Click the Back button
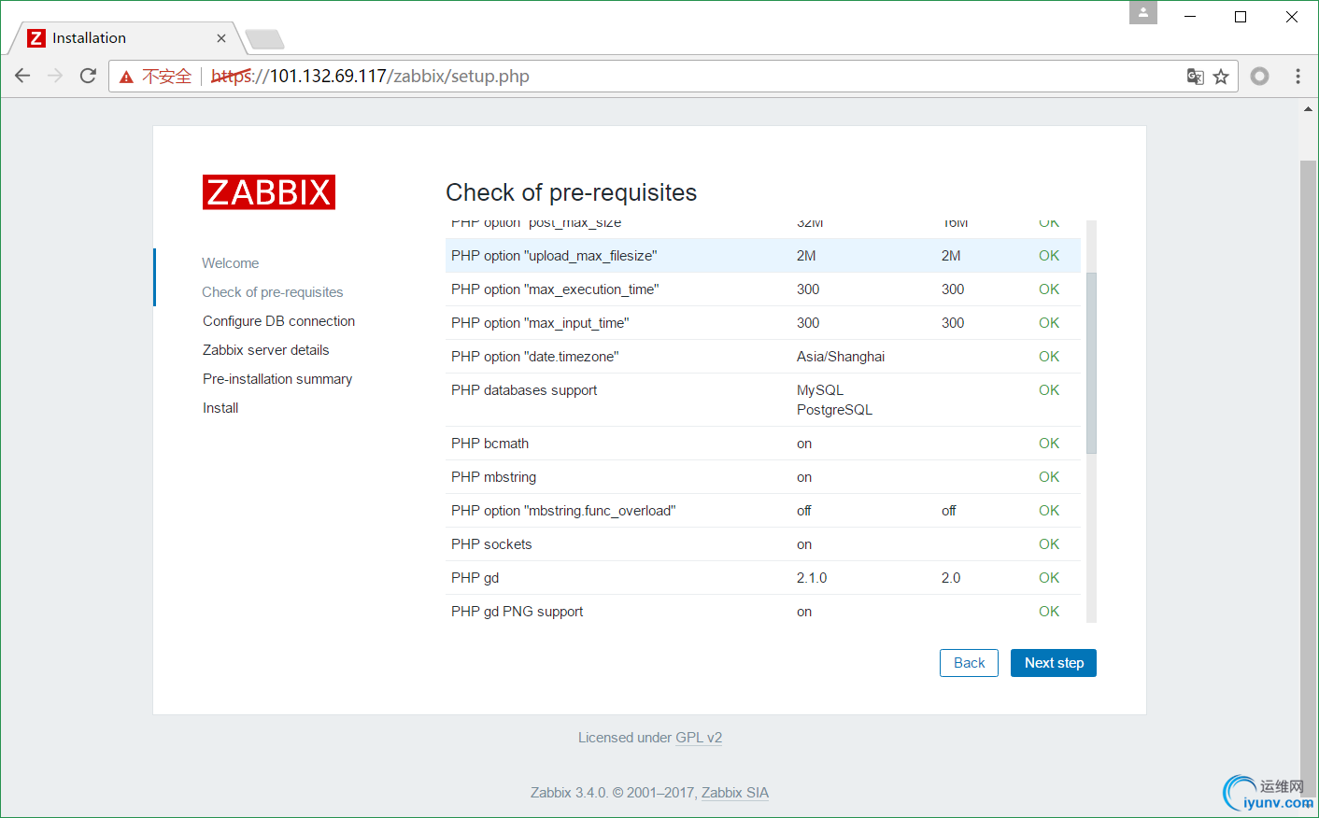Image resolution: width=1319 pixels, height=818 pixels. tap(969, 663)
